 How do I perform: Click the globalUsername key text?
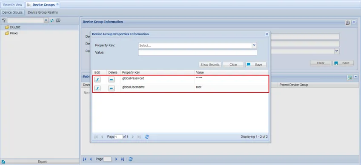click(134, 87)
